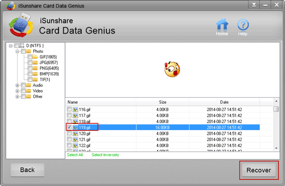Click the Recover button

(259, 170)
